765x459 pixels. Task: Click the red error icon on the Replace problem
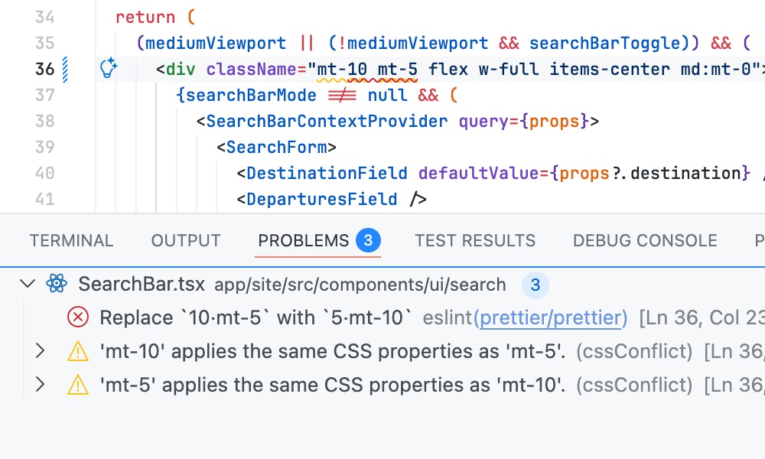77,317
